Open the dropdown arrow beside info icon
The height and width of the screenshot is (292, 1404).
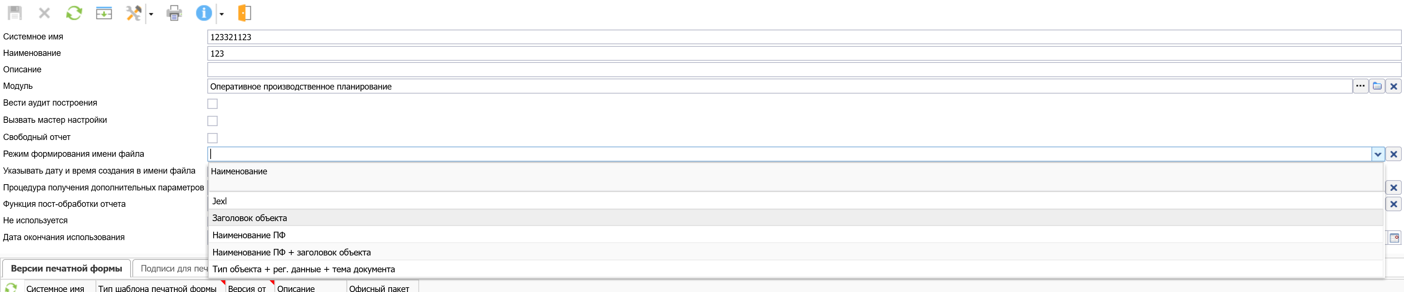[x=222, y=14]
